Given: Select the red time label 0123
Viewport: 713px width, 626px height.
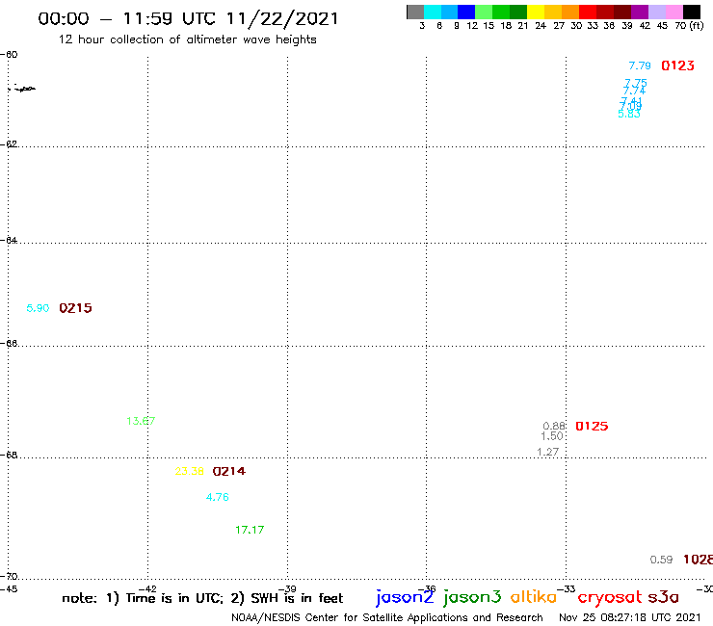Looking at the screenshot, I should 677,65.
